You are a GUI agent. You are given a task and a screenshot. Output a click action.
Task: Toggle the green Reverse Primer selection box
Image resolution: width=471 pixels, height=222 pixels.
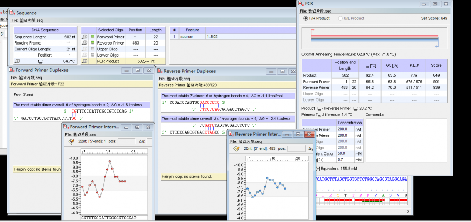click(93, 42)
